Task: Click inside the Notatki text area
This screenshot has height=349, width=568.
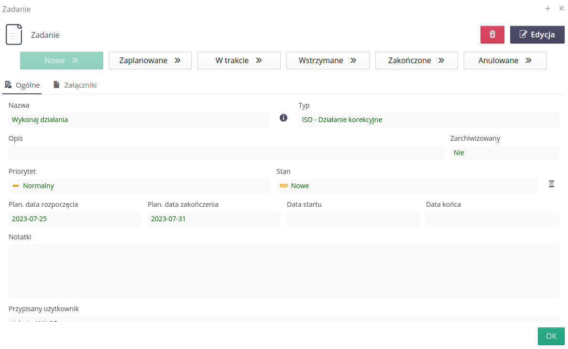Action: tap(283, 271)
